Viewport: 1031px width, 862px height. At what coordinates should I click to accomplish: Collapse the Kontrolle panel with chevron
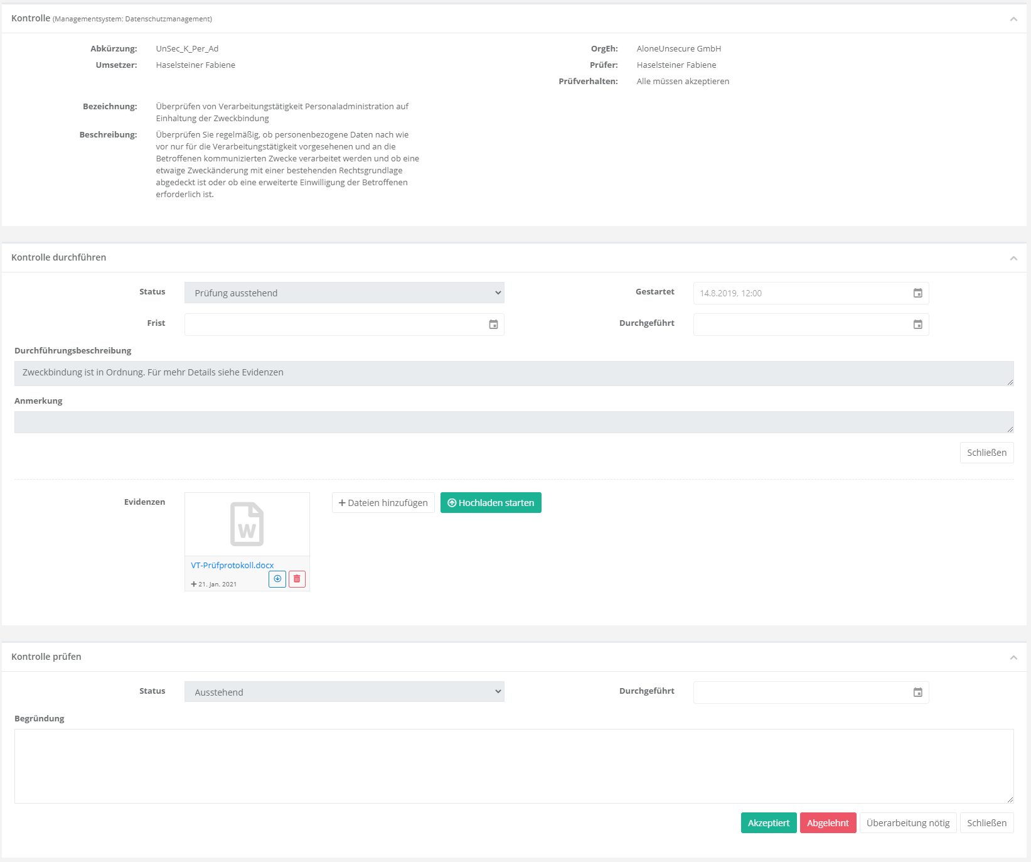pyautogui.click(x=1013, y=19)
